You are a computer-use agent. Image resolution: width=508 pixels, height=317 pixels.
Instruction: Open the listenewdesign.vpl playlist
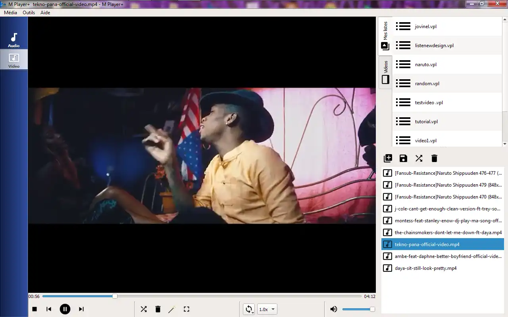[x=447, y=46]
